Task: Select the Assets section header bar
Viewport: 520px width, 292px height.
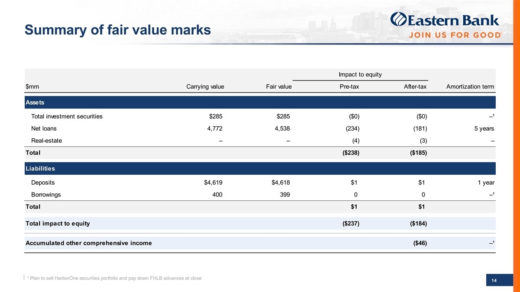Action: (x=260, y=102)
